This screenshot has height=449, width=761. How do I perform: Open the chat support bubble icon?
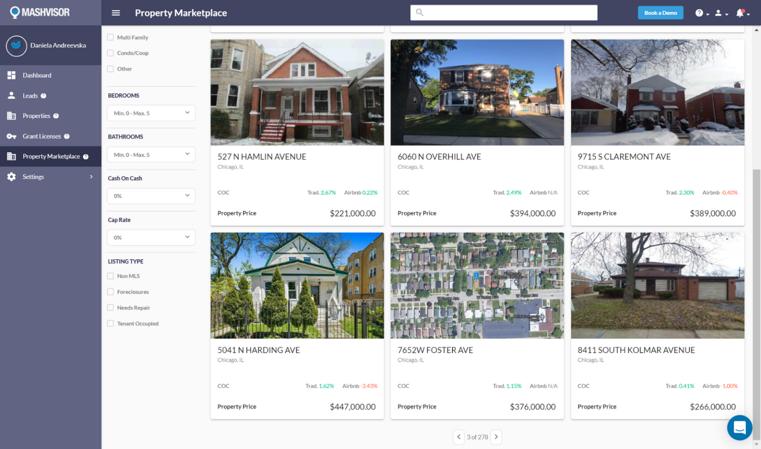[739, 427]
